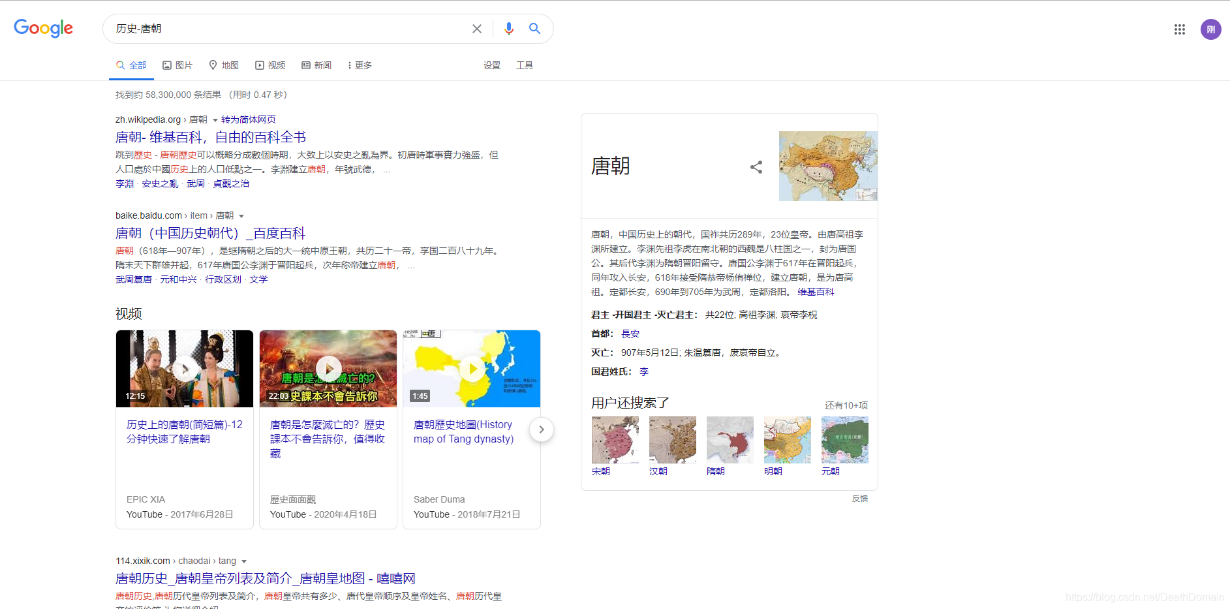The height and width of the screenshot is (609, 1230).
Task: Switch to the 地图 tab
Action: click(224, 65)
